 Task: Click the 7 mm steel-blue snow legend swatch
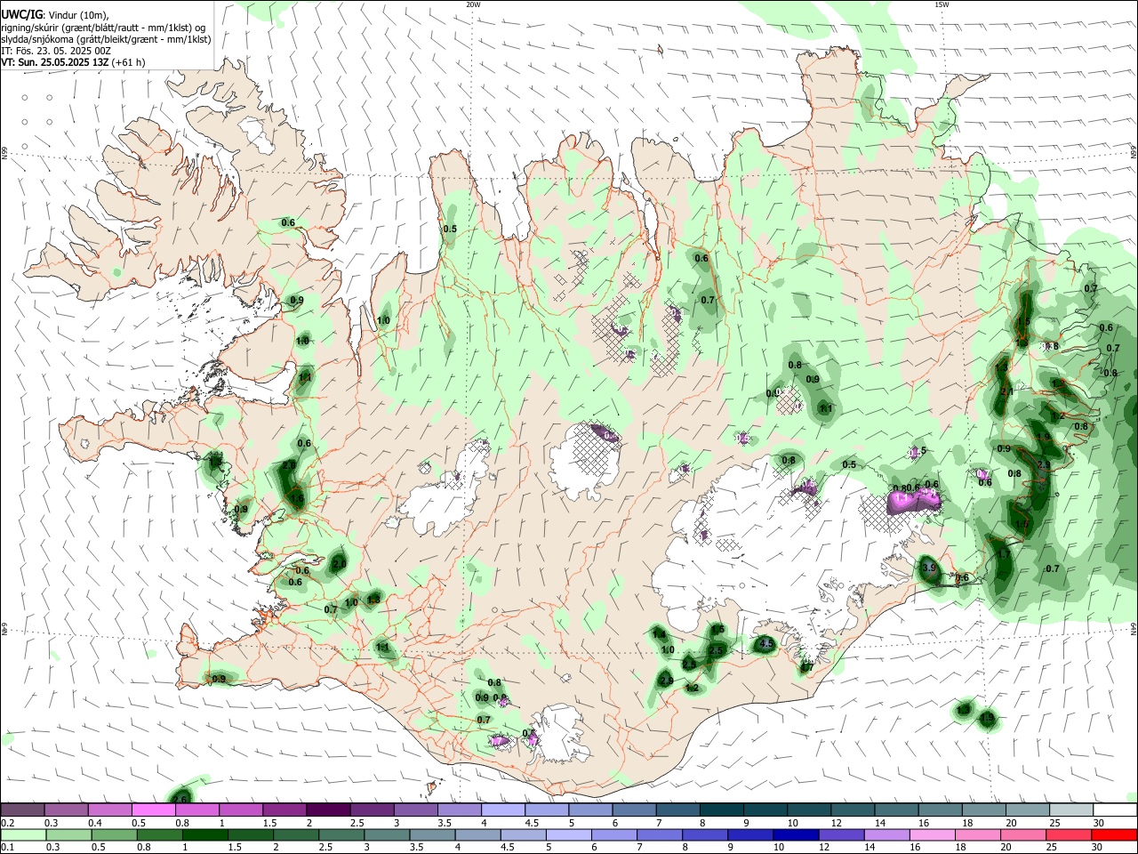[x=677, y=810]
